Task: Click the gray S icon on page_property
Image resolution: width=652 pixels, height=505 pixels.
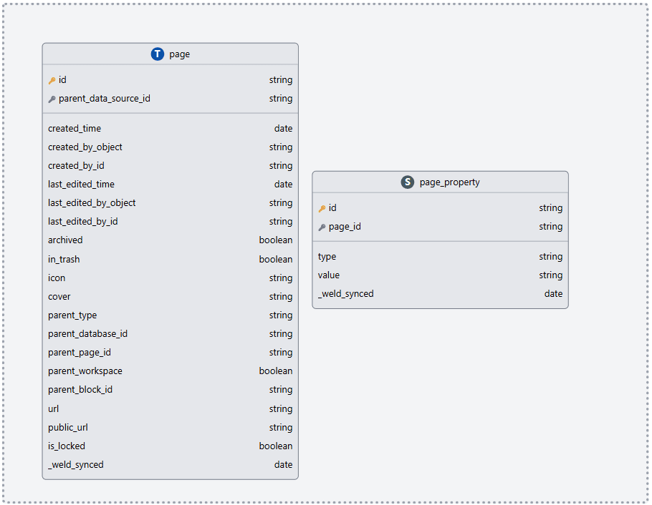Action: pyautogui.click(x=408, y=182)
